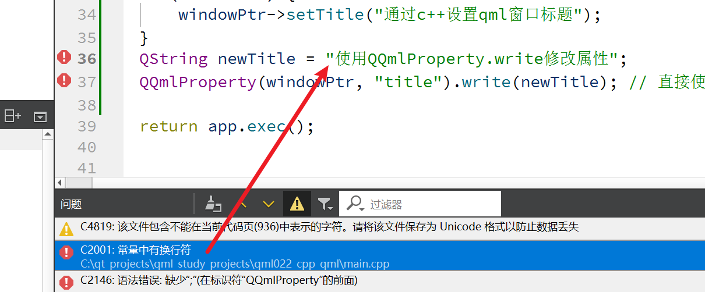
Task: Open the sidebar panel options dropdown
Action: (x=40, y=117)
